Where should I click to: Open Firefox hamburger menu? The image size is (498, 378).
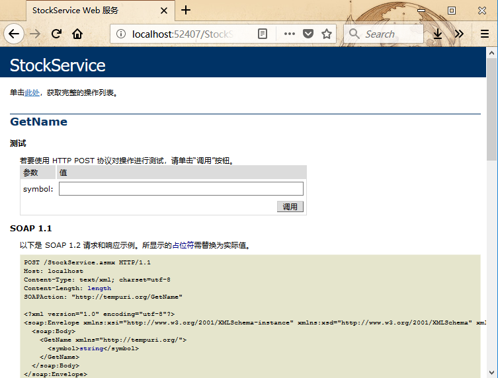(485, 34)
